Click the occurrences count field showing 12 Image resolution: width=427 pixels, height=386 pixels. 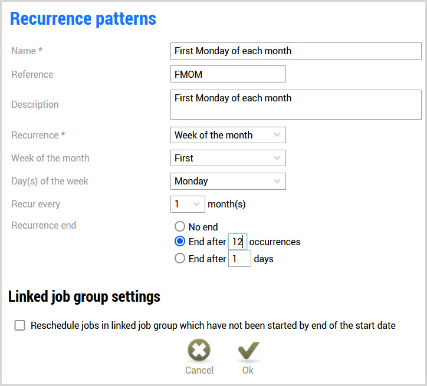(238, 242)
